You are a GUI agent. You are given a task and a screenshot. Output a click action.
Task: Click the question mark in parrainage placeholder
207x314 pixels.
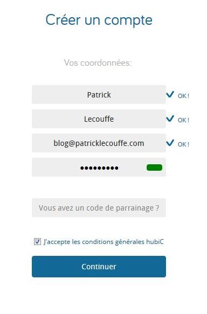(x=157, y=208)
